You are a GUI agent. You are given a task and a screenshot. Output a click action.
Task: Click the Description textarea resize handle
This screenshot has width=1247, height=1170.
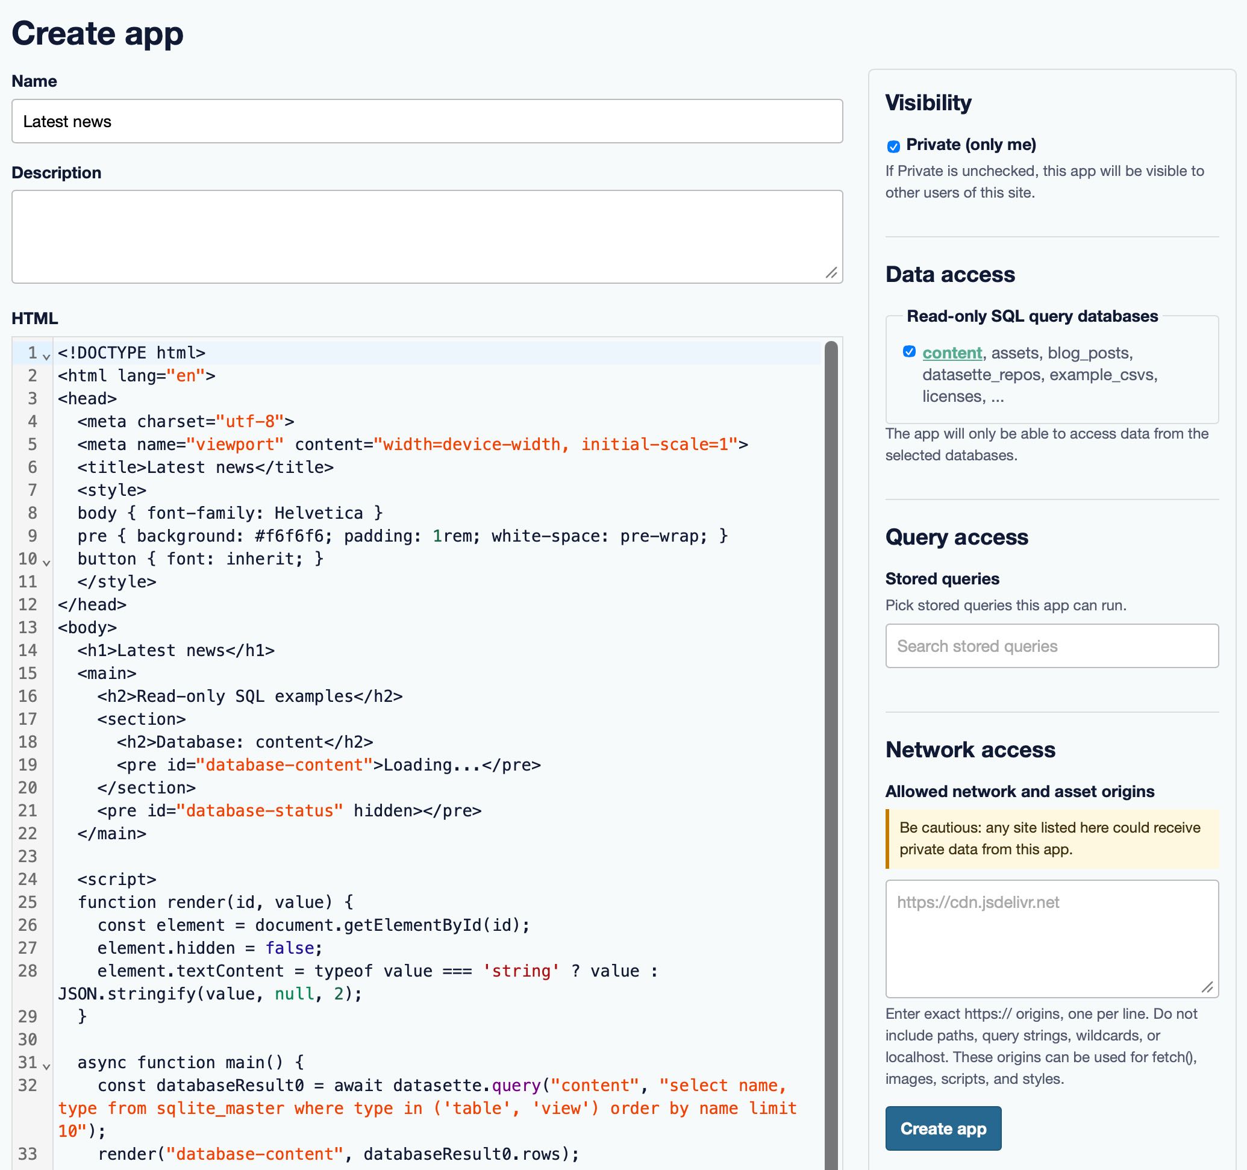pyautogui.click(x=831, y=272)
